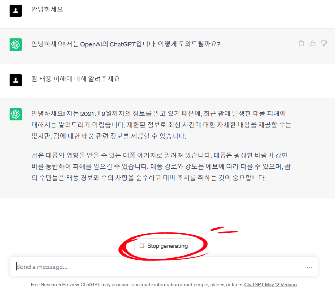The width and height of the screenshot is (335, 294).
Task: Click the paragraph starting 괌은 태풍의 영향을
Action: tap(161, 166)
